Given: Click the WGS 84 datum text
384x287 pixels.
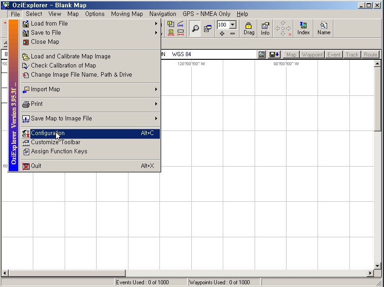Looking at the screenshot, I should tap(181, 54).
